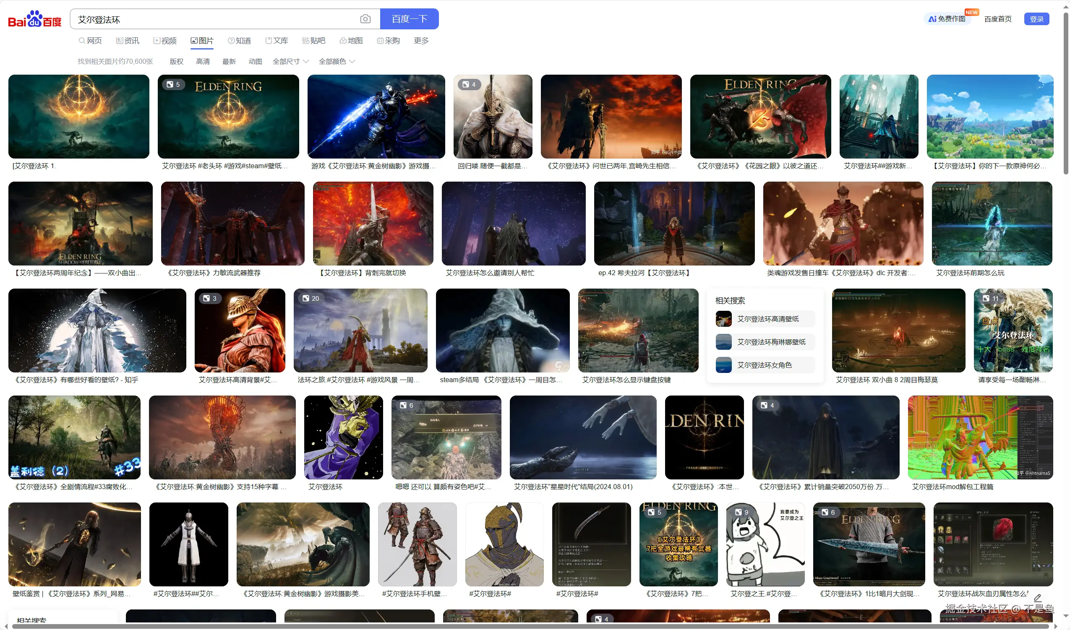Click the 登录 login button
Viewport: 1070px width, 630px height.
[1036, 19]
